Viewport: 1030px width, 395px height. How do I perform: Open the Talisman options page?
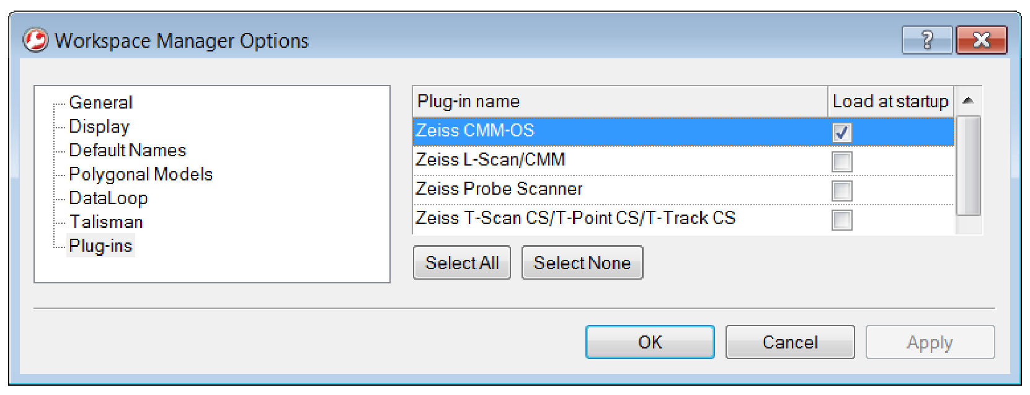[105, 222]
